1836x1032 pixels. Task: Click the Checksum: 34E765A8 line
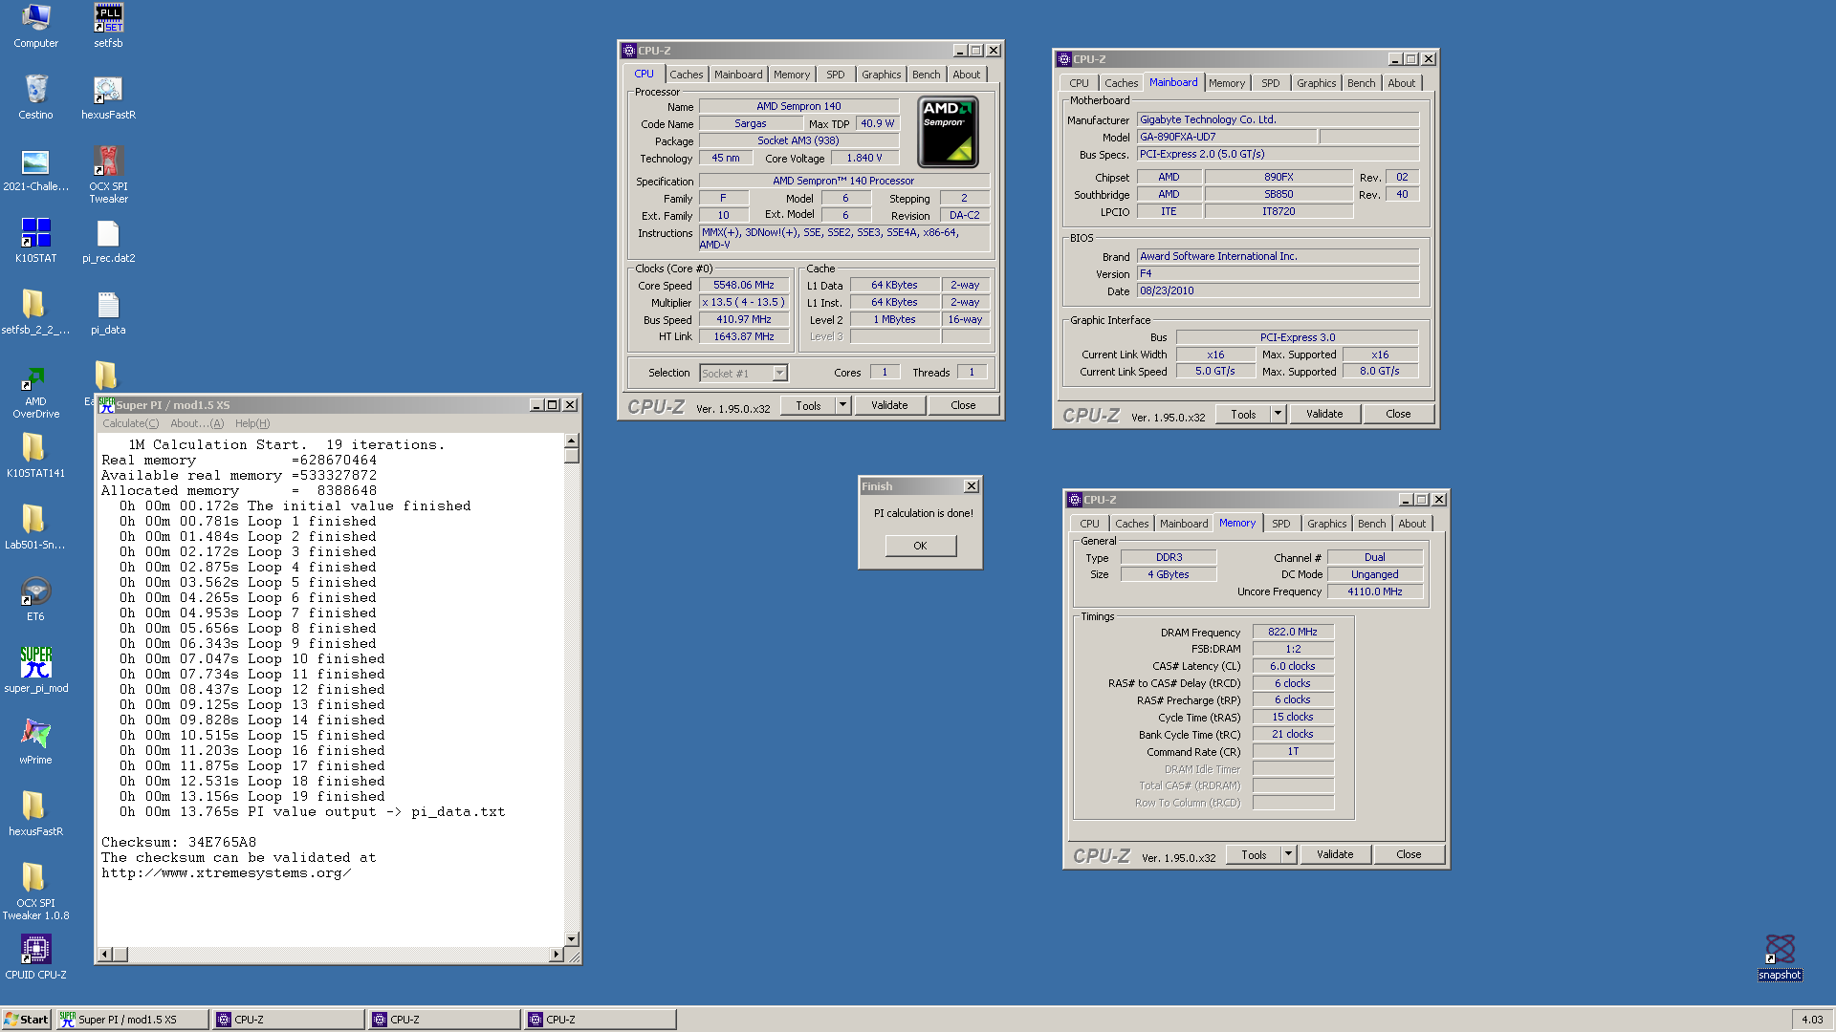[x=179, y=843]
